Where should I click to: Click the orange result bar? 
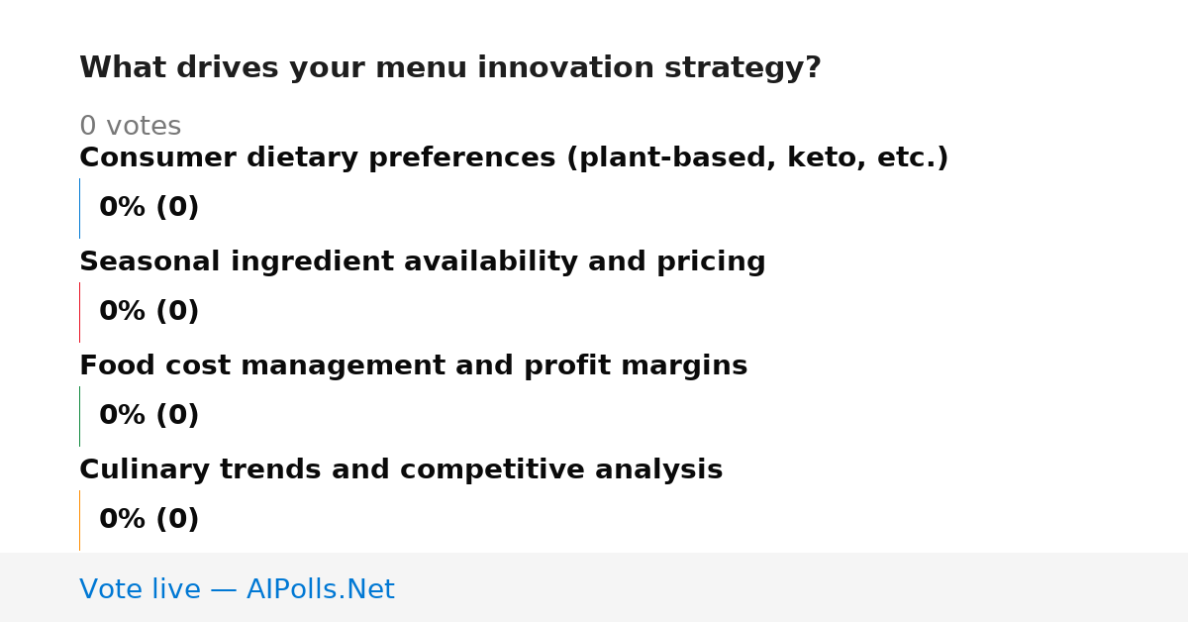(x=79, y=520)
